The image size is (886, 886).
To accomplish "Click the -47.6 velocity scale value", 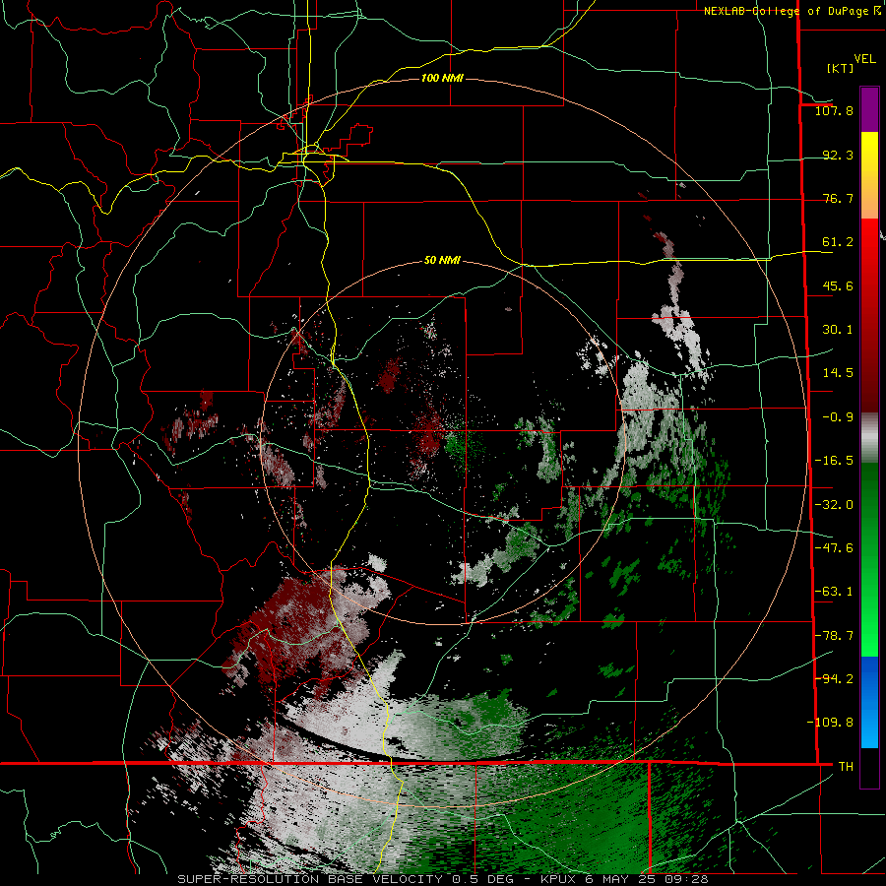I will tap(834, 548).
